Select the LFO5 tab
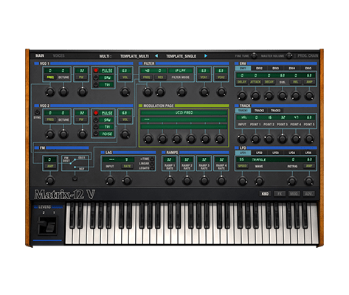 click(308, 153)
